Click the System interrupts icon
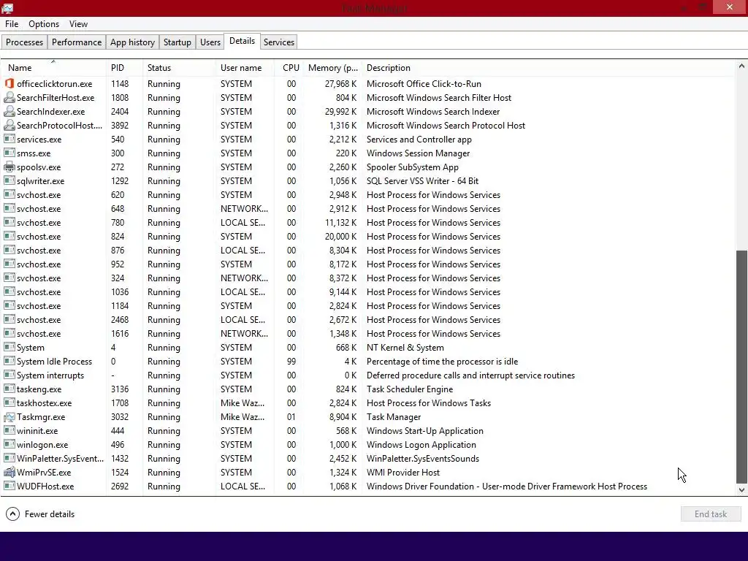Image resolution: width=748 pixels, height=561 pixels. [x=9, y=375]
